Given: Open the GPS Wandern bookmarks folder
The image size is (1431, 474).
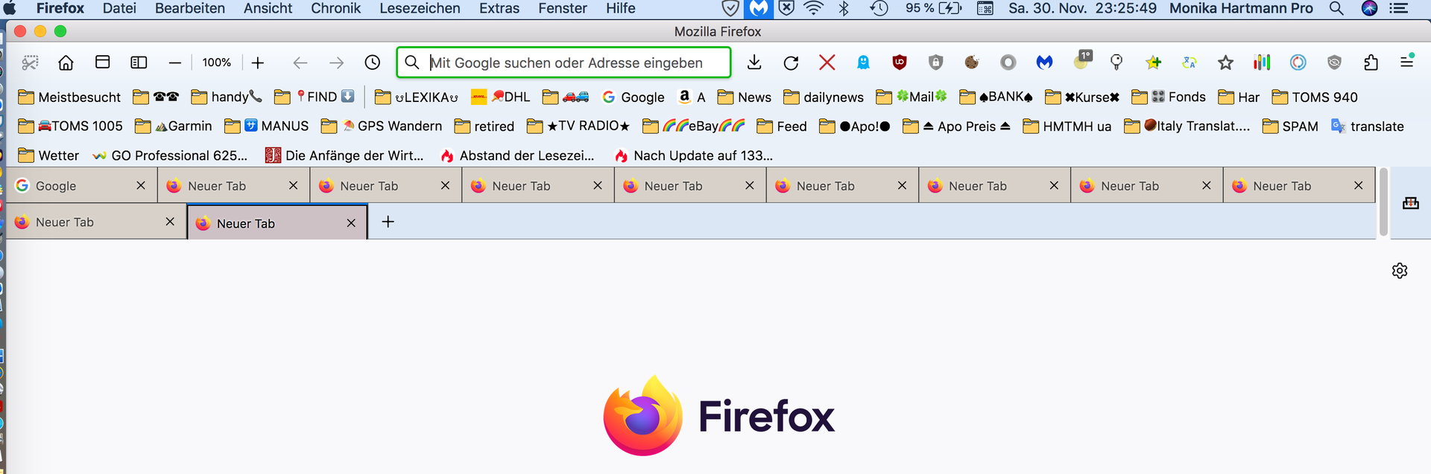Looking at the screenshot, I should tap(382, 126).
